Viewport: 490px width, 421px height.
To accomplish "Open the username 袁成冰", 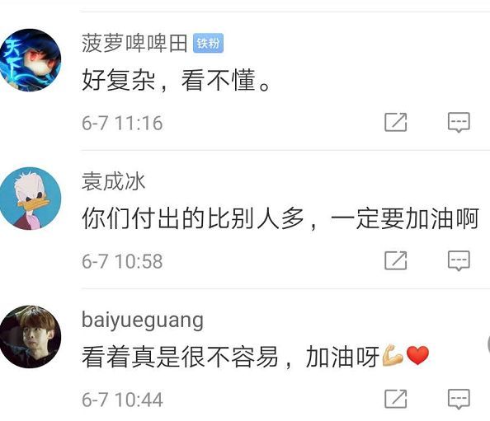I will tap(114, 181).
